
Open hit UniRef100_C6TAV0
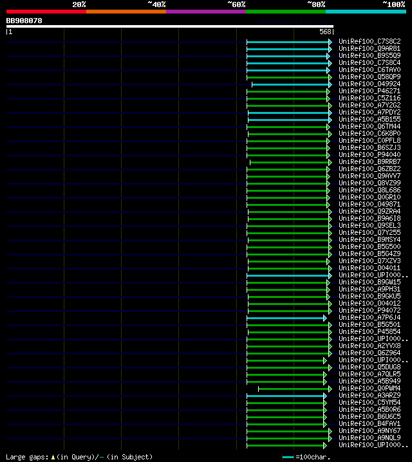[370, 69]
